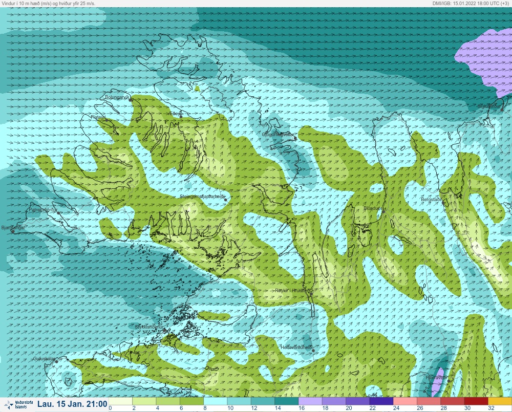Select the 14–16 m/s dark teal legend swatch
Image resolution: width=512 pixels, height=412 pixels.
(x=287, y=401)
